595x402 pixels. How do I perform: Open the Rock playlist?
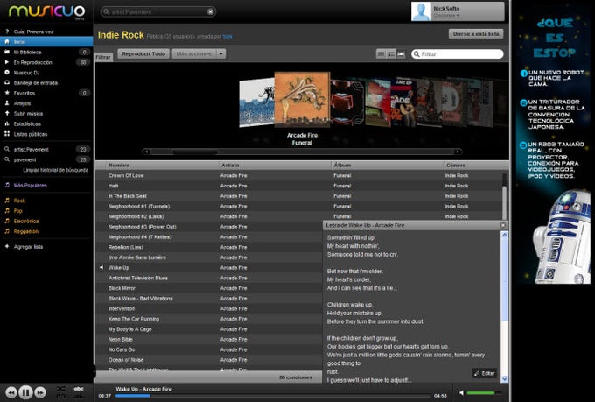(x=19, y=201)
